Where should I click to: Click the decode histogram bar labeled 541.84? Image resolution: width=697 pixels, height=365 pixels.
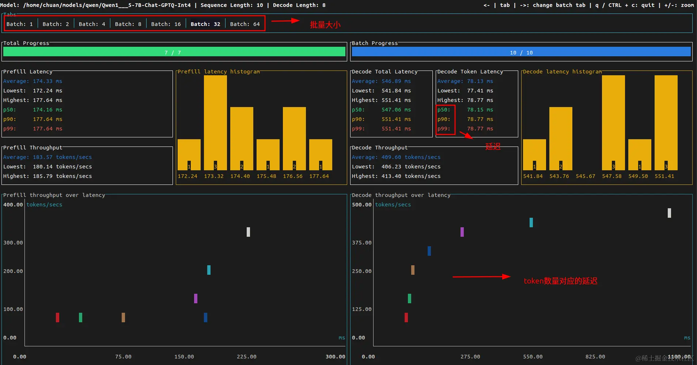pos(534,155)
